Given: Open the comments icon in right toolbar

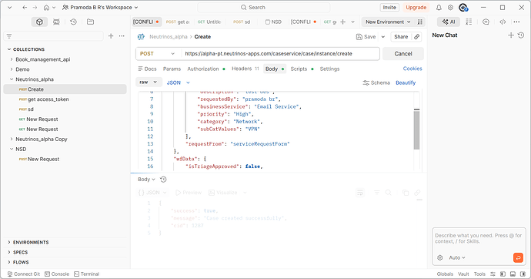Looking at the screenshot, I should 486,22.
